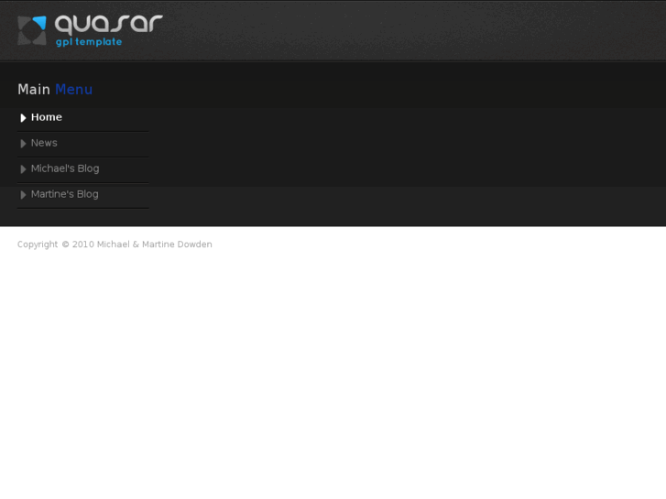
Task: Click the arrow icon beside Martine's Blog
Action: pos(24,194)
